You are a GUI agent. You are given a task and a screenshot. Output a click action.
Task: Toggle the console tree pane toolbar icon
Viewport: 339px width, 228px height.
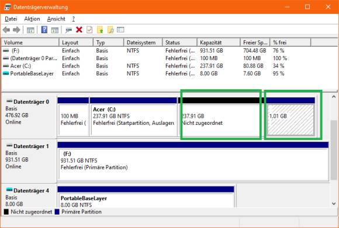(30, 30)
